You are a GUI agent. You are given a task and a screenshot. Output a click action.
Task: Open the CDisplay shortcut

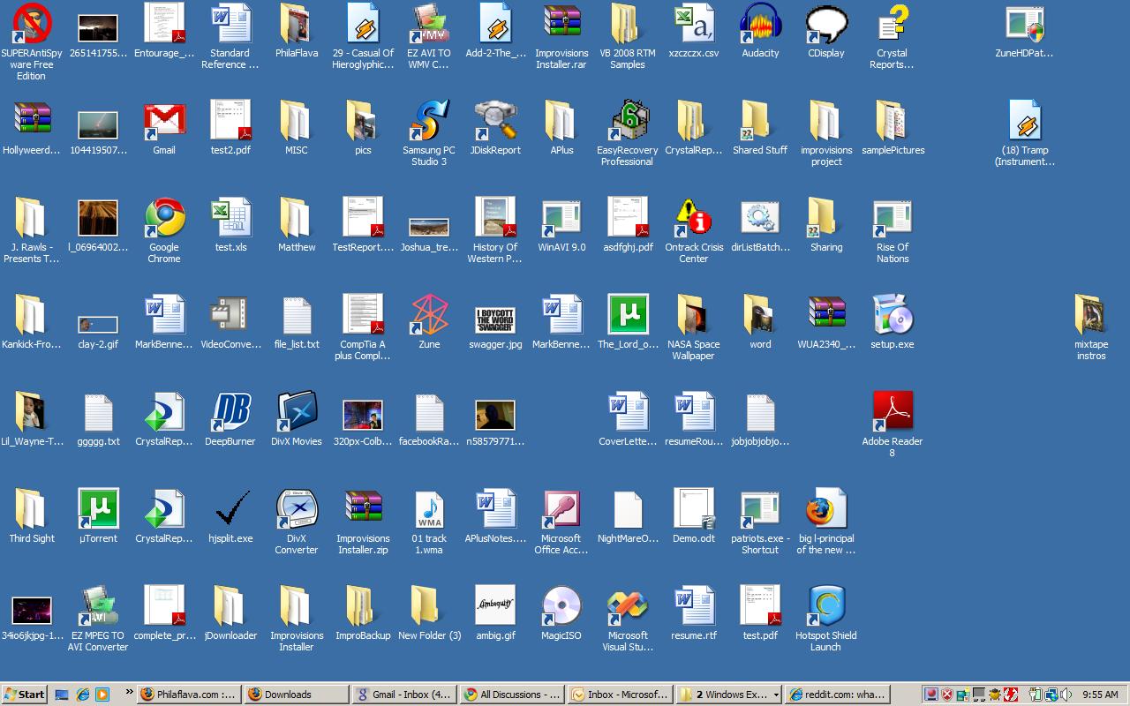[826, 24]
